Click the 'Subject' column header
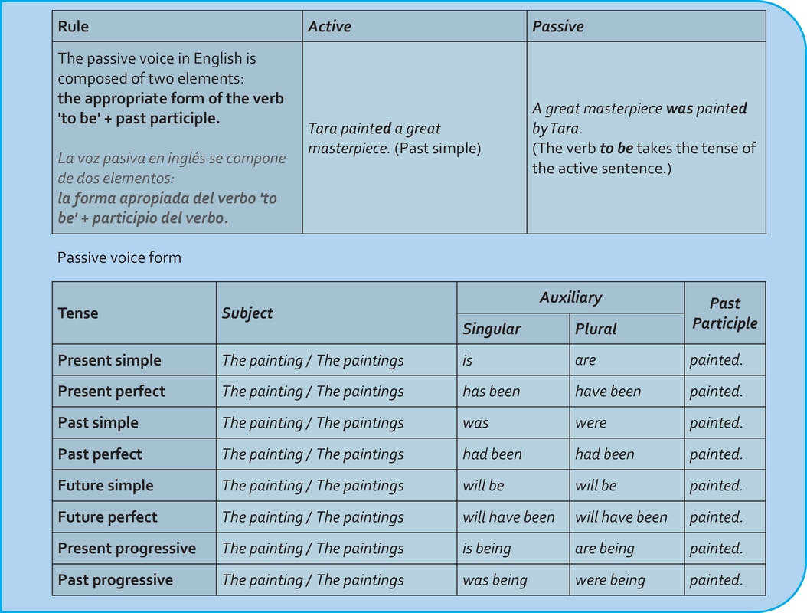The height and width of the screenshot is (613, 807). point(247,313)
